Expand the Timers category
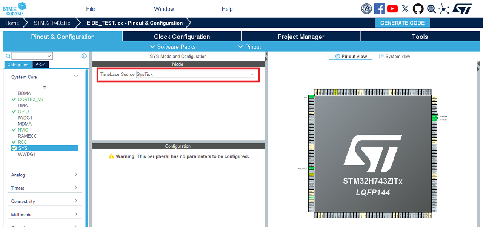Image resolution: width=483 pixels, height=227 pixels. point(45,188)
